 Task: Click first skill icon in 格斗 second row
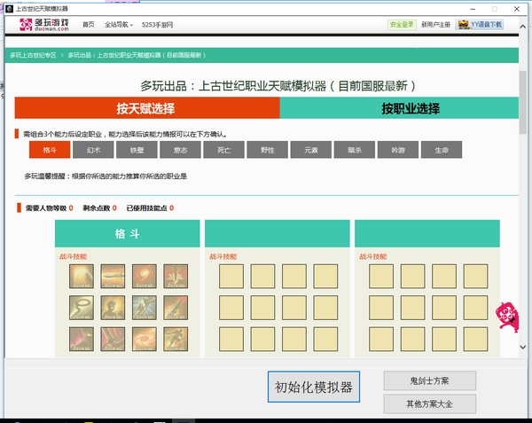(x=82, y=309)
